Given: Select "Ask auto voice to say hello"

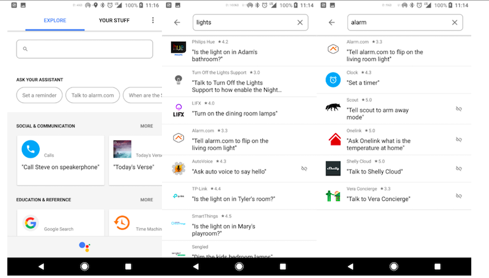Looking at the screenshot, I should coord(229,172).
